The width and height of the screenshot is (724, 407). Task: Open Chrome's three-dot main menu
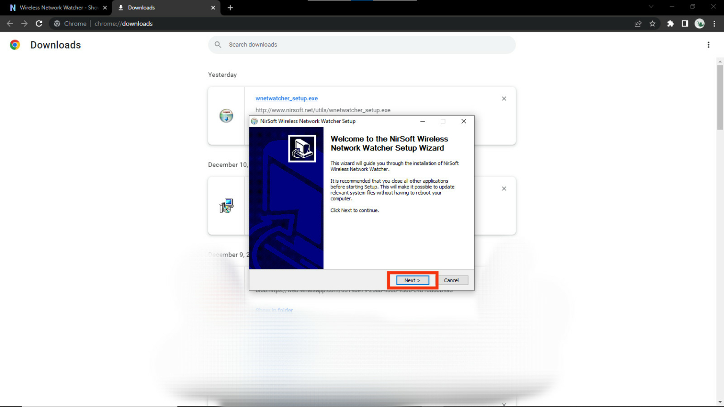[715, 24]
